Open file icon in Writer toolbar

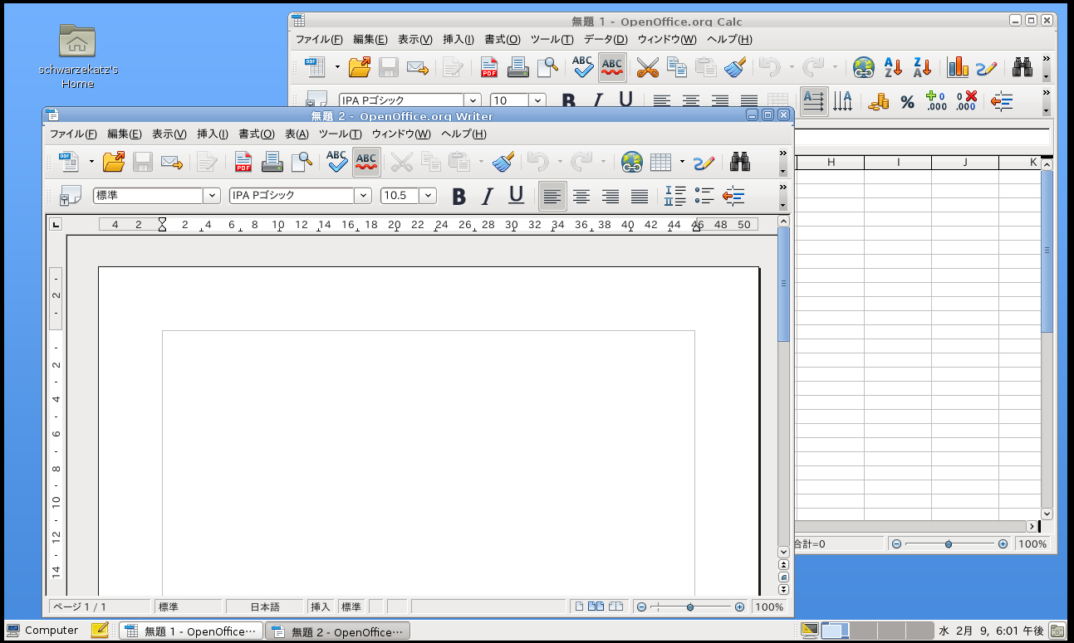tap(113, 161)
